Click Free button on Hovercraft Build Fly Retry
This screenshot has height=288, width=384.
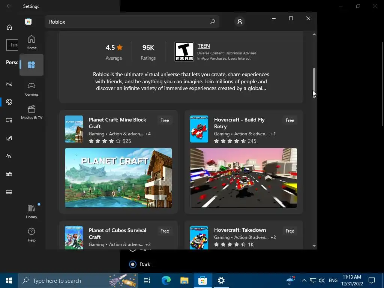click(290, 120)
